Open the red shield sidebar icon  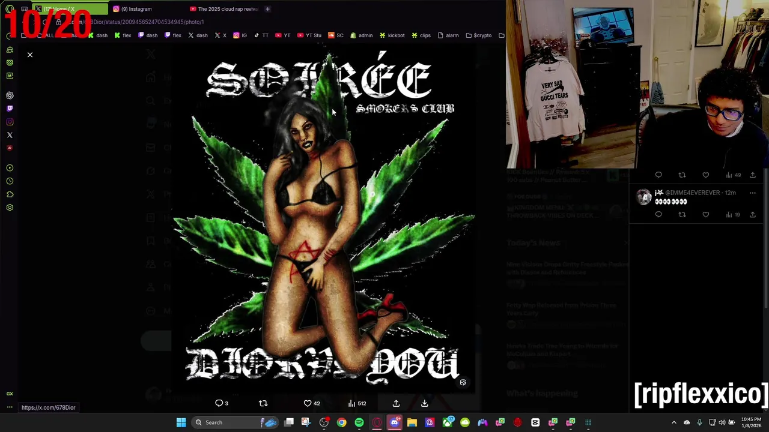click(10, 148)
